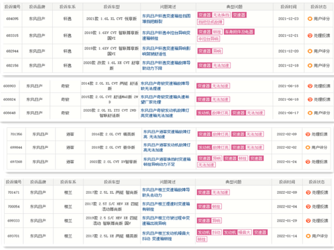Viewport: 334px width, 250px height.
Task: Open the 逍客 description link for complaint 697268
Action: point(167,162)
